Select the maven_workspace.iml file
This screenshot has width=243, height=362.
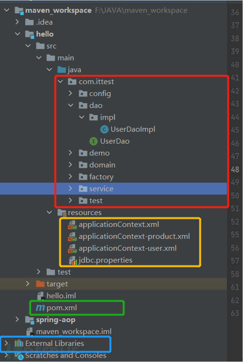point(74,331)
